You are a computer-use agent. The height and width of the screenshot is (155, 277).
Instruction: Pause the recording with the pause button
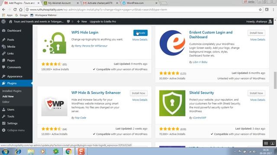pos(266,143)
